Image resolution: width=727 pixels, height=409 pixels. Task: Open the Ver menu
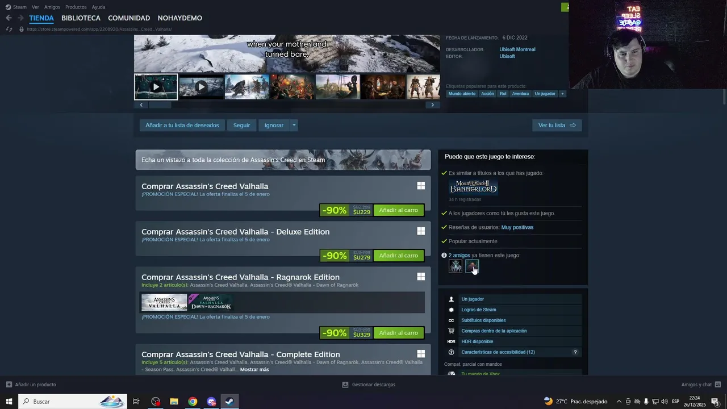click(35, 7)
